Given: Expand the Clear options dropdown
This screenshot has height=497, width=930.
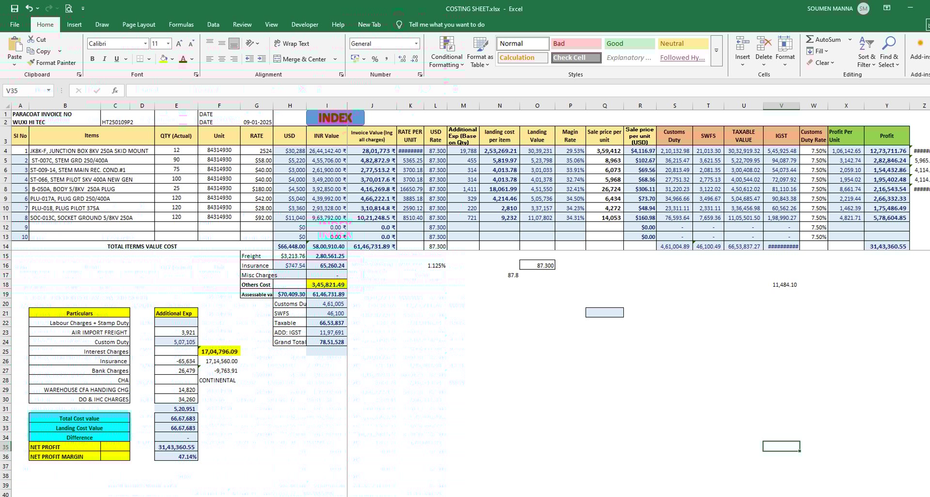Looking at the screenshot, I should pos(832,63).
